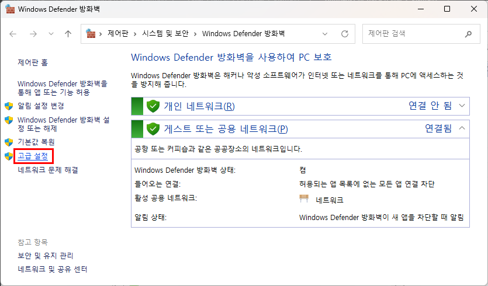This screenshot has width=488, height=286.
Task: Open the recent locations dropdown chevron
Action: click(x=51, y=34)
